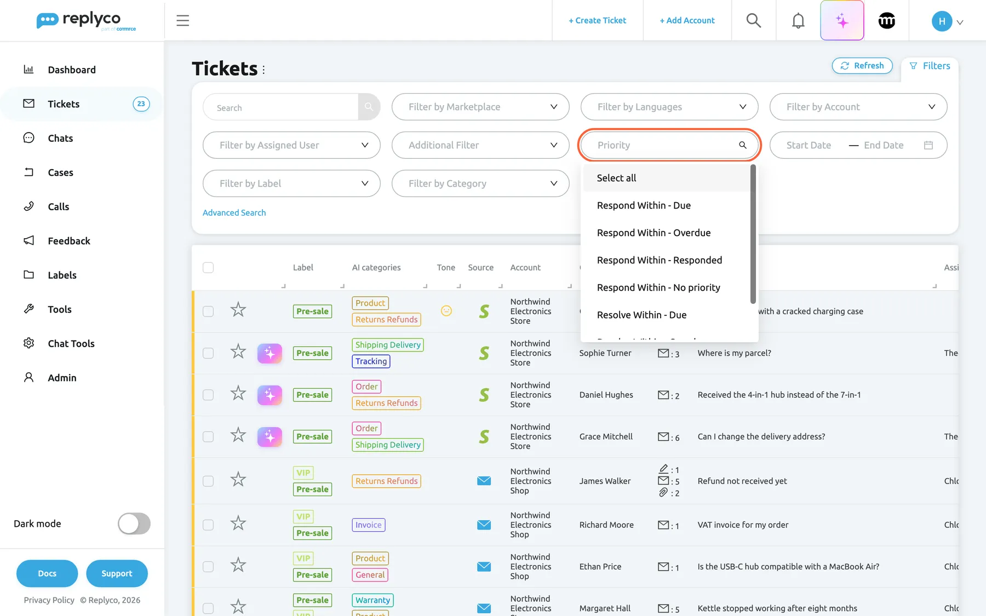Open Filter by Marketplace dropdown

[480, 107]
